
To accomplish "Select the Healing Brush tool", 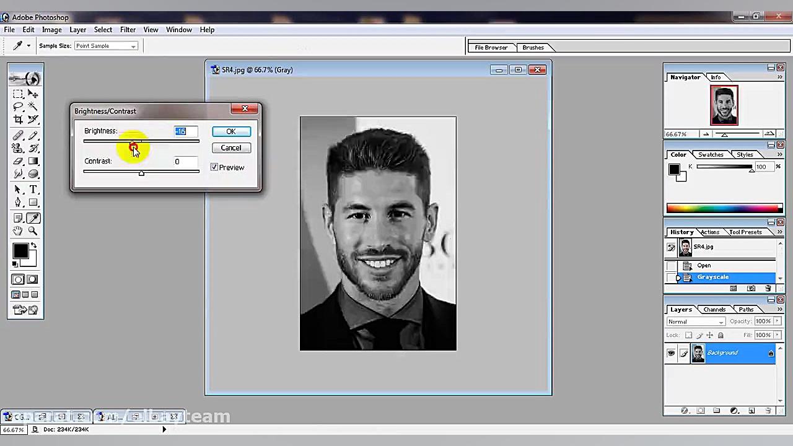I will point(18,136).
